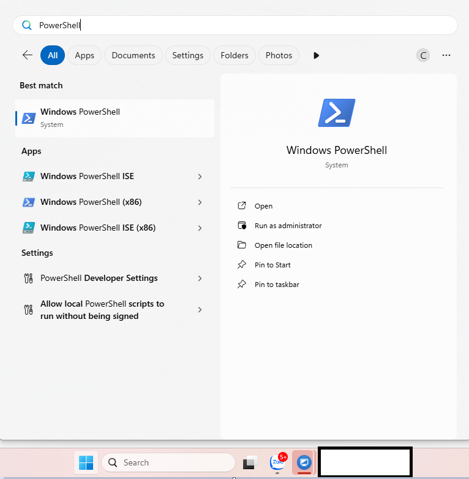The width and height of the screenshot is (469, 479).
Task: Click Open in the preview pane
Action: click(263, 206)
